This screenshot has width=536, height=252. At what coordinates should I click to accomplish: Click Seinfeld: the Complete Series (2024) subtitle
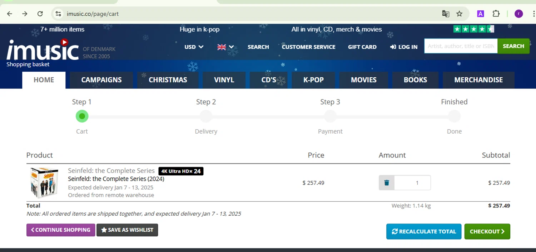(x=116, y=179)
